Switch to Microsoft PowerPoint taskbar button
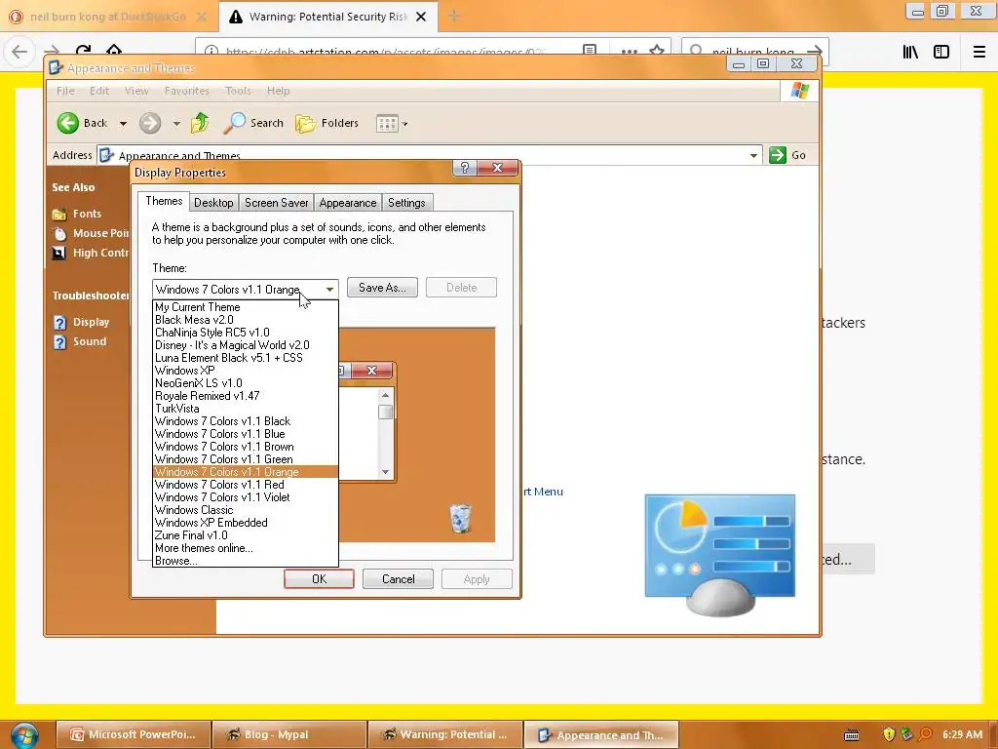998x749 pixels. [x=134, y=734]
